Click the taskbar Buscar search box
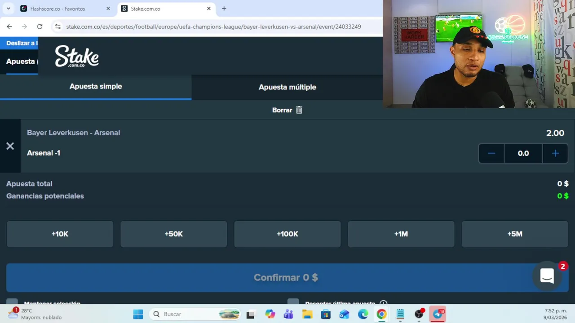The image size is (575, 323). click(x=195, y=314)
